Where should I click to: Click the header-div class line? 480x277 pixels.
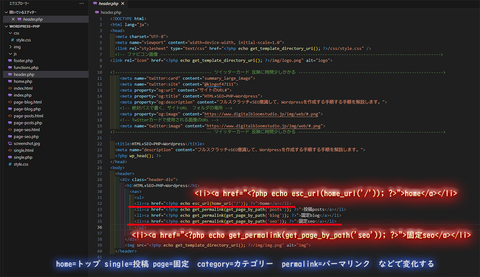149,180
